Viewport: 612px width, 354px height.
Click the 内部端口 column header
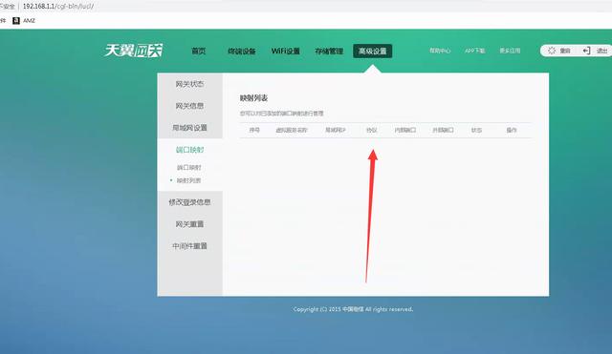(x=405, y=130)
